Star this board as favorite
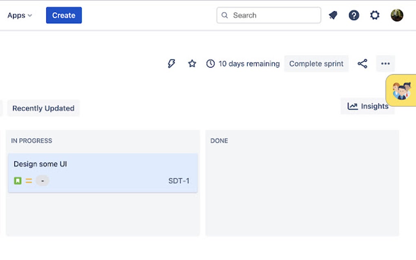This screenshot has height=260, width=416. (x=192, y=64)
